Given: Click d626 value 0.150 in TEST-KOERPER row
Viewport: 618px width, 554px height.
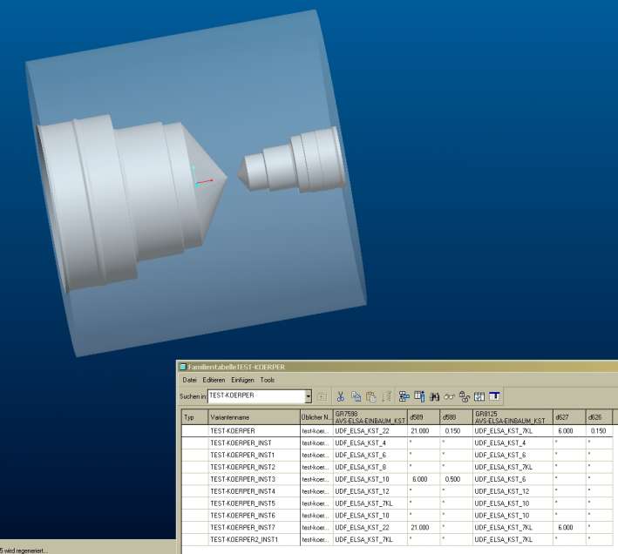Looking at the screenshot, I should [x=598, y=431].
